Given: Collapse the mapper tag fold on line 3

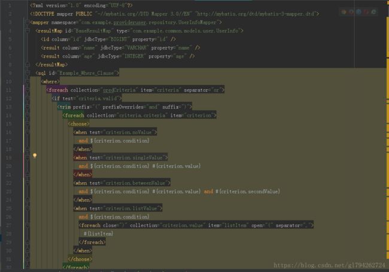Looking at the screenshot, I should click(x=28, y=22).
